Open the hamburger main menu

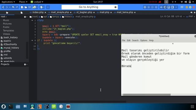(x=182, y=7)
